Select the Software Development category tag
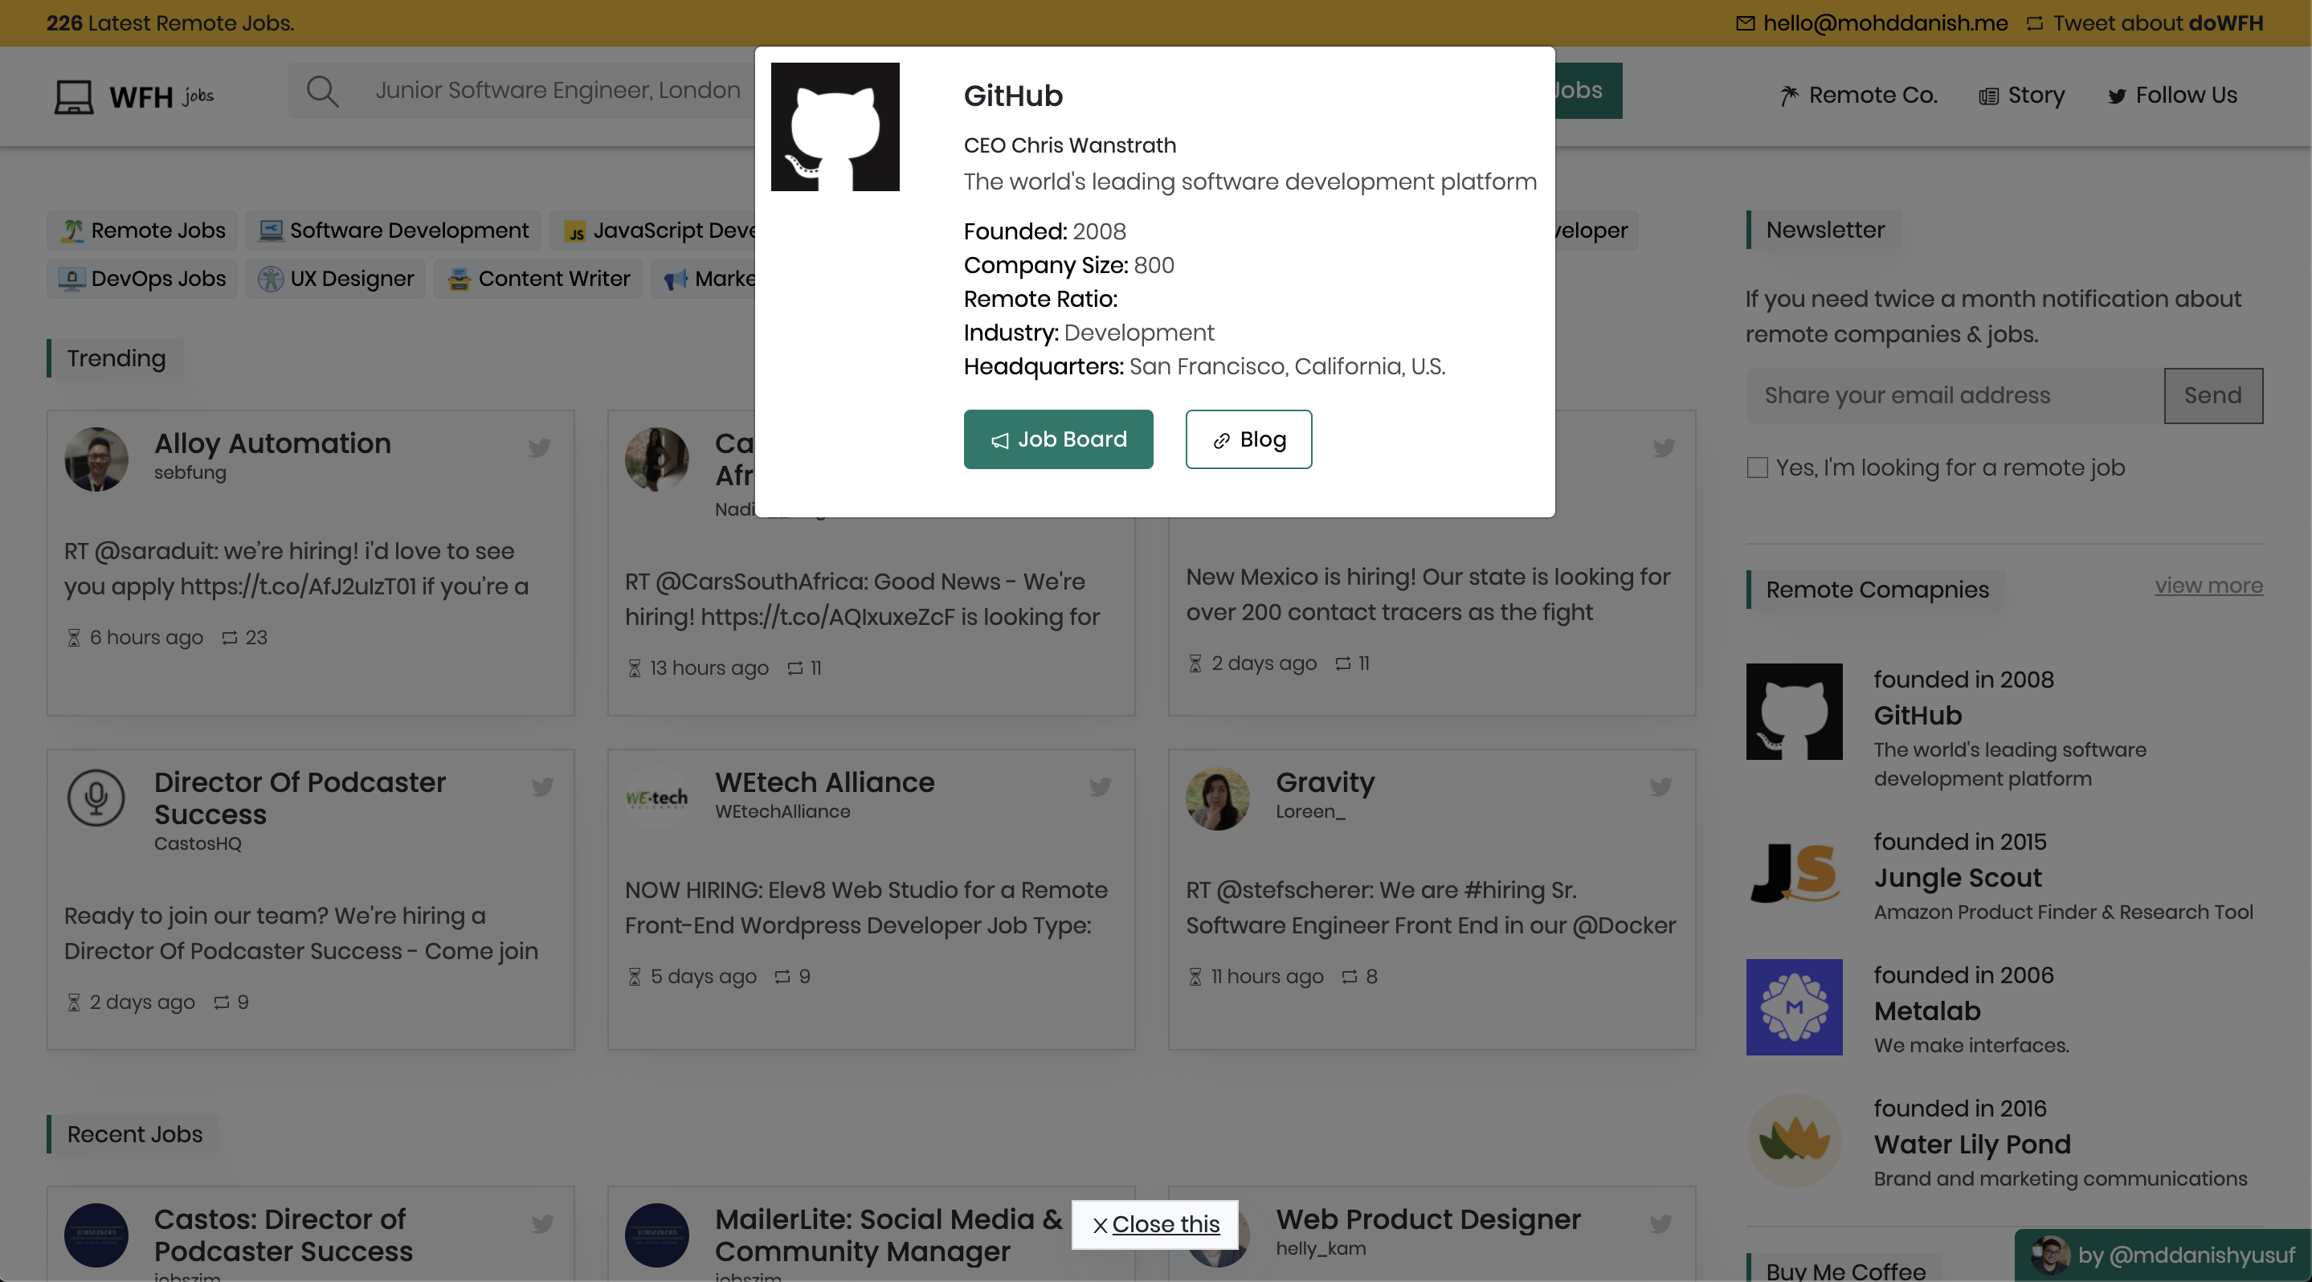Viewport: 2312px width, 1282px height. click(x=394, y=231)
